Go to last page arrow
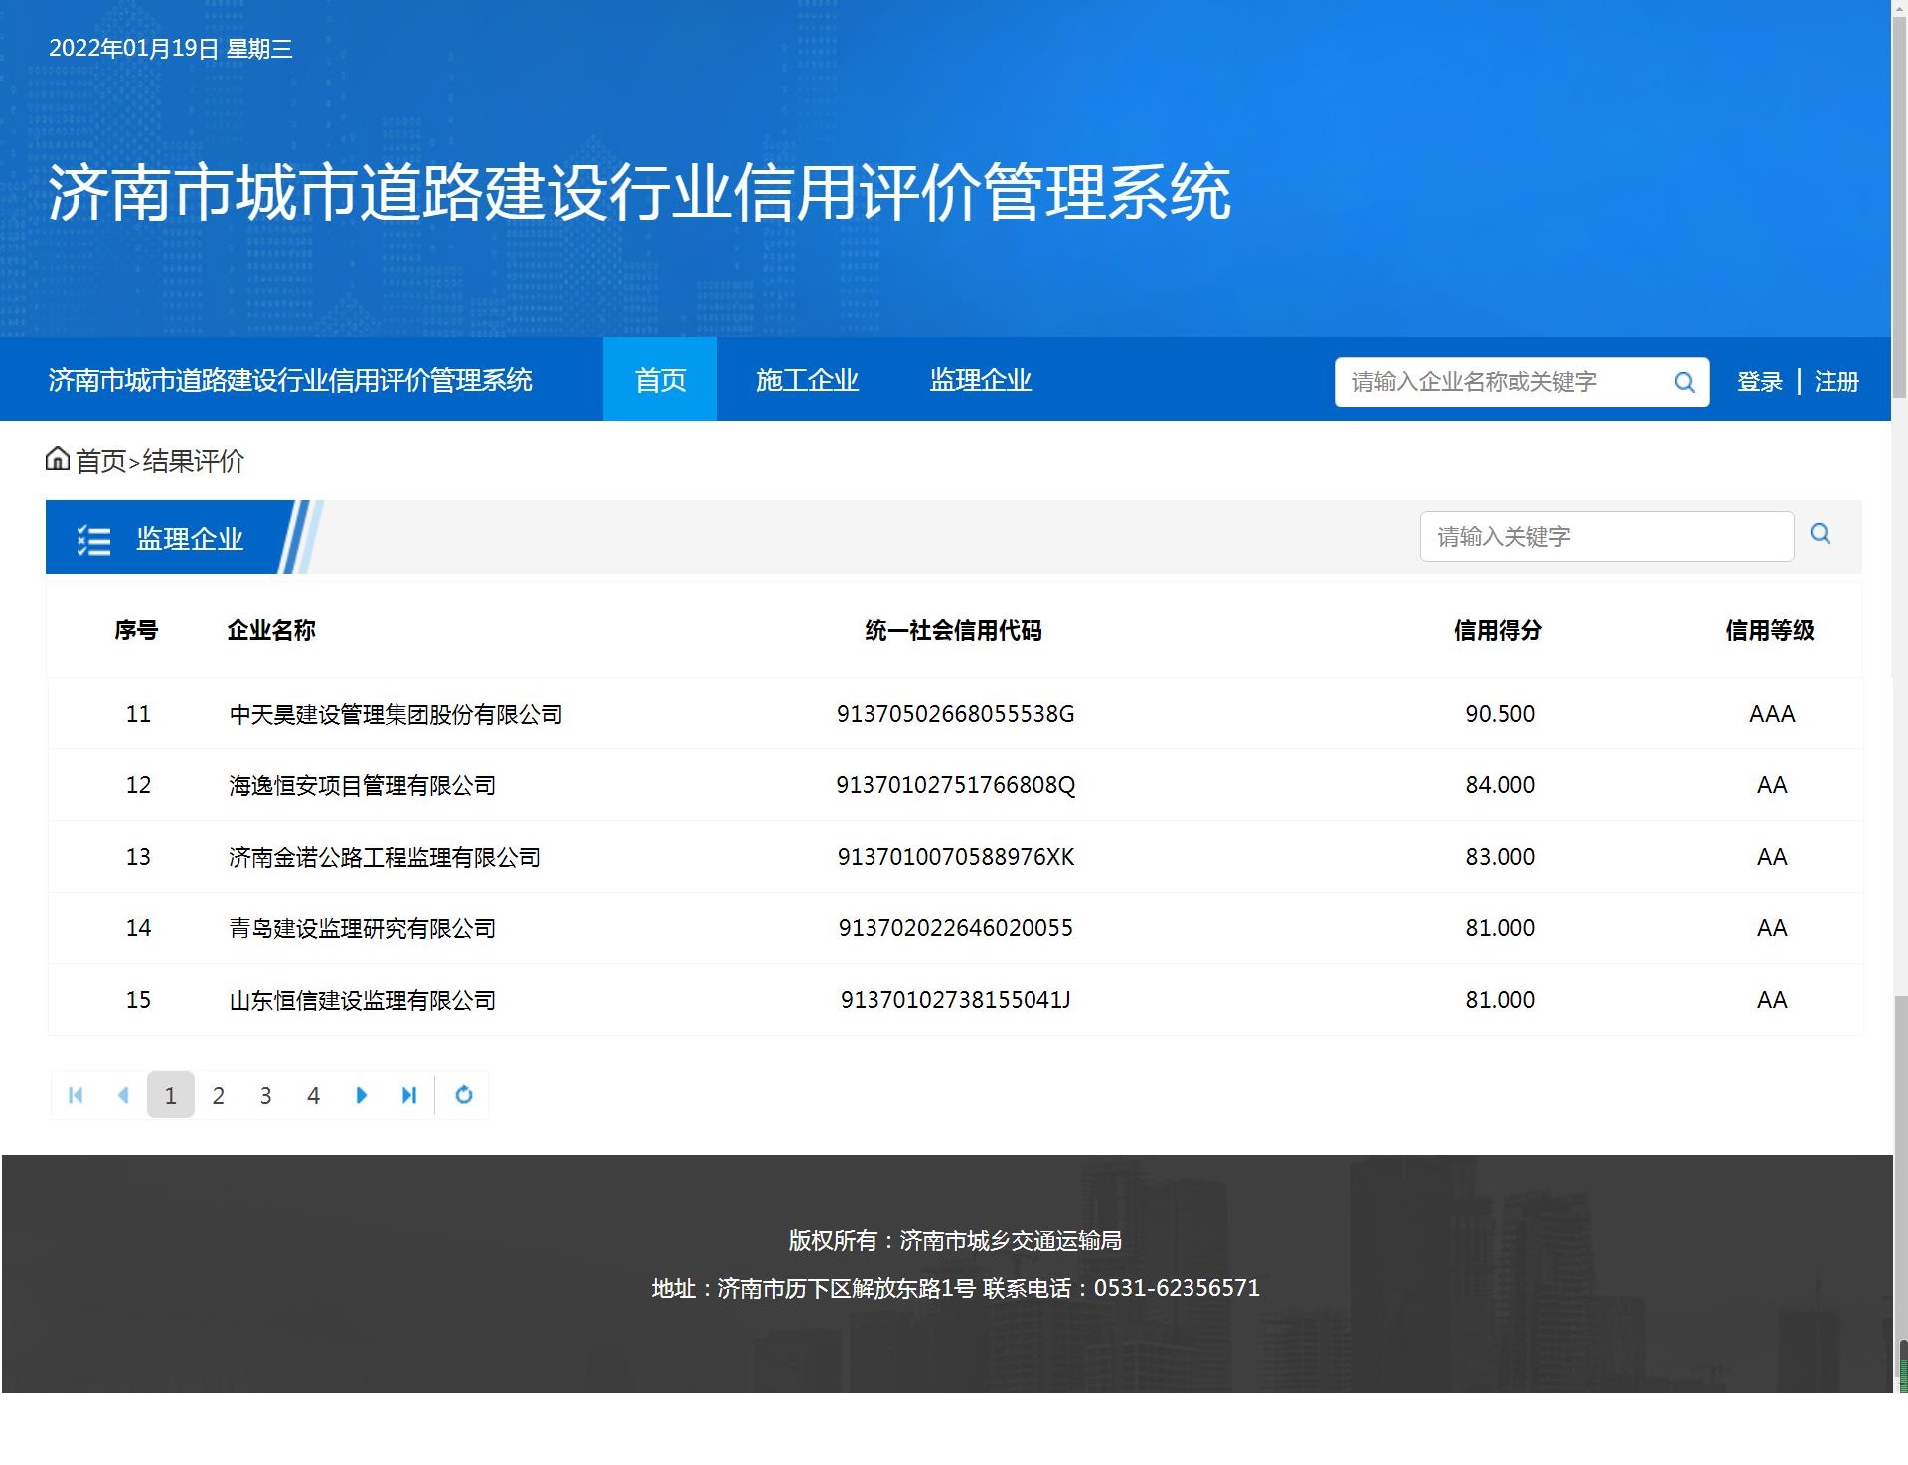1908x1465 pixels. point(409,1095)
